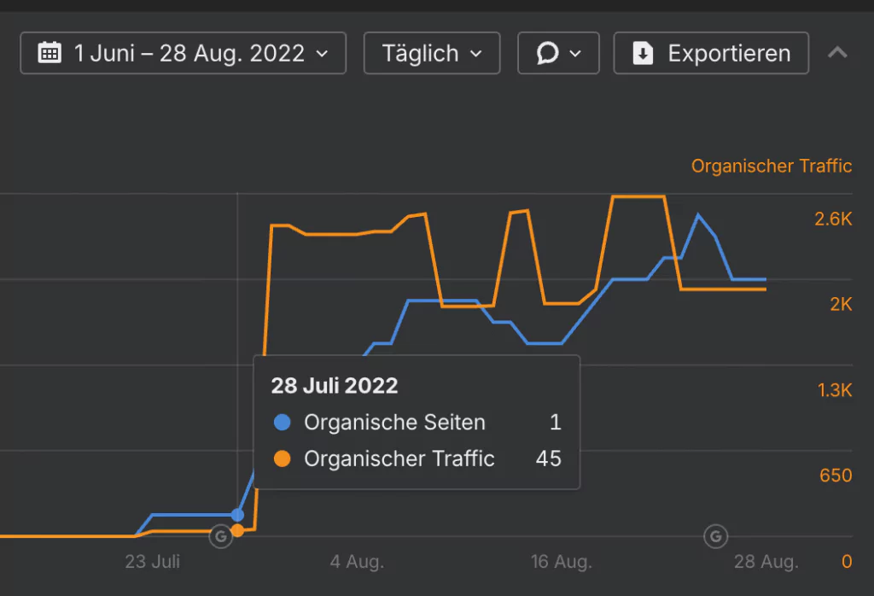
Task: Click the 2.6K value on the axis
Action: tap(834, 219)
